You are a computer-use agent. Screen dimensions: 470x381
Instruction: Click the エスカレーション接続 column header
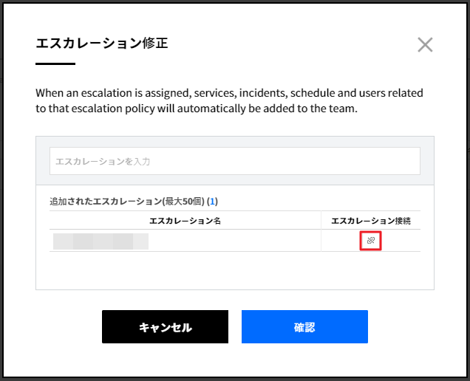[370, 221]
